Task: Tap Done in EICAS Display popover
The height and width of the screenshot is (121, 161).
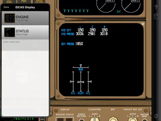Action: click(6, 7)
